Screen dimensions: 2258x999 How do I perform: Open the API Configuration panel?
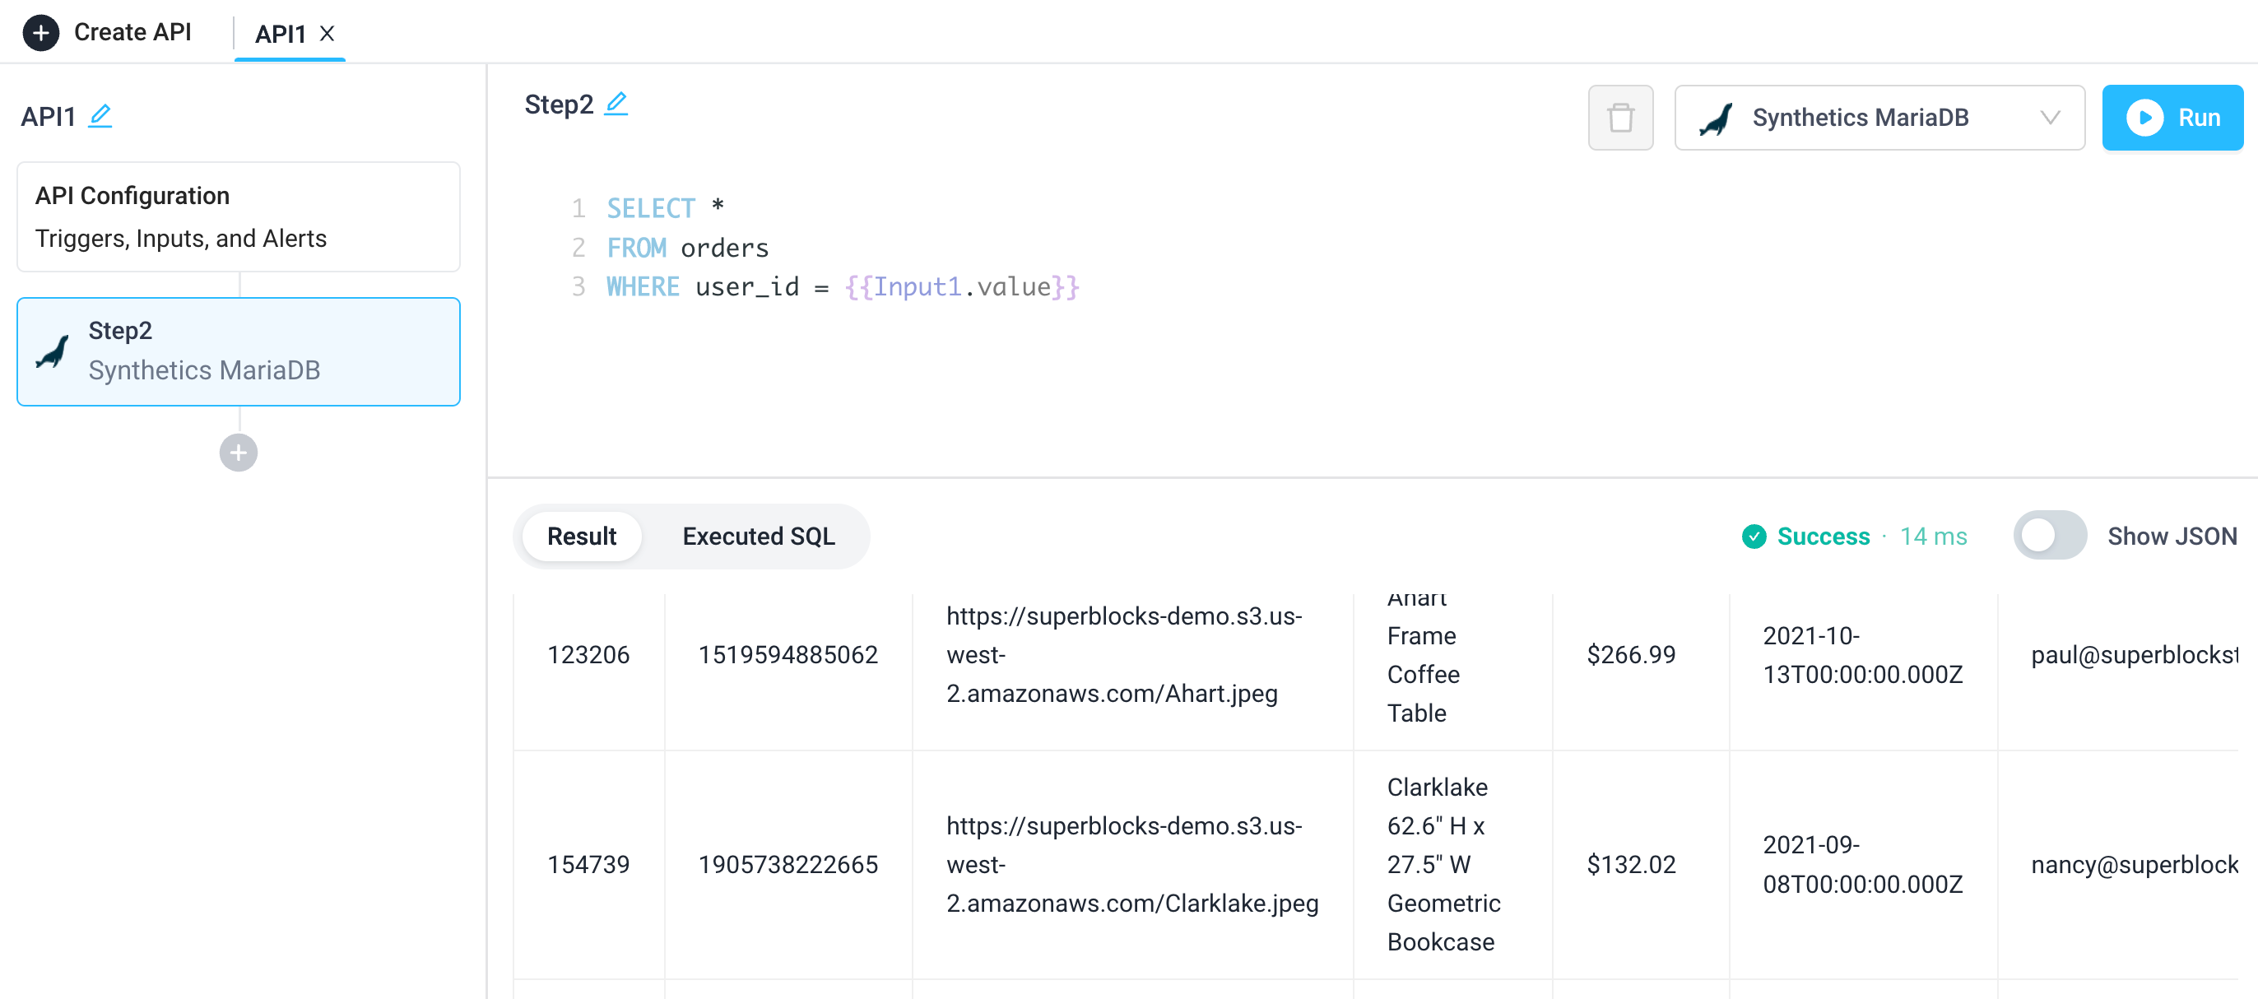[238, 216]
